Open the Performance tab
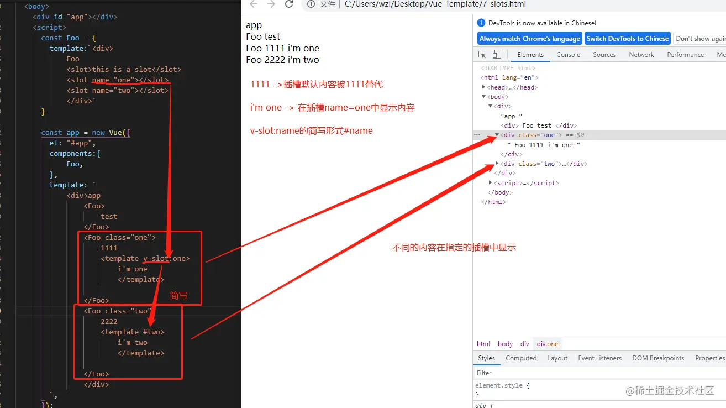The width and height of the screenshot is (726, 408). (x=686, y=55)
